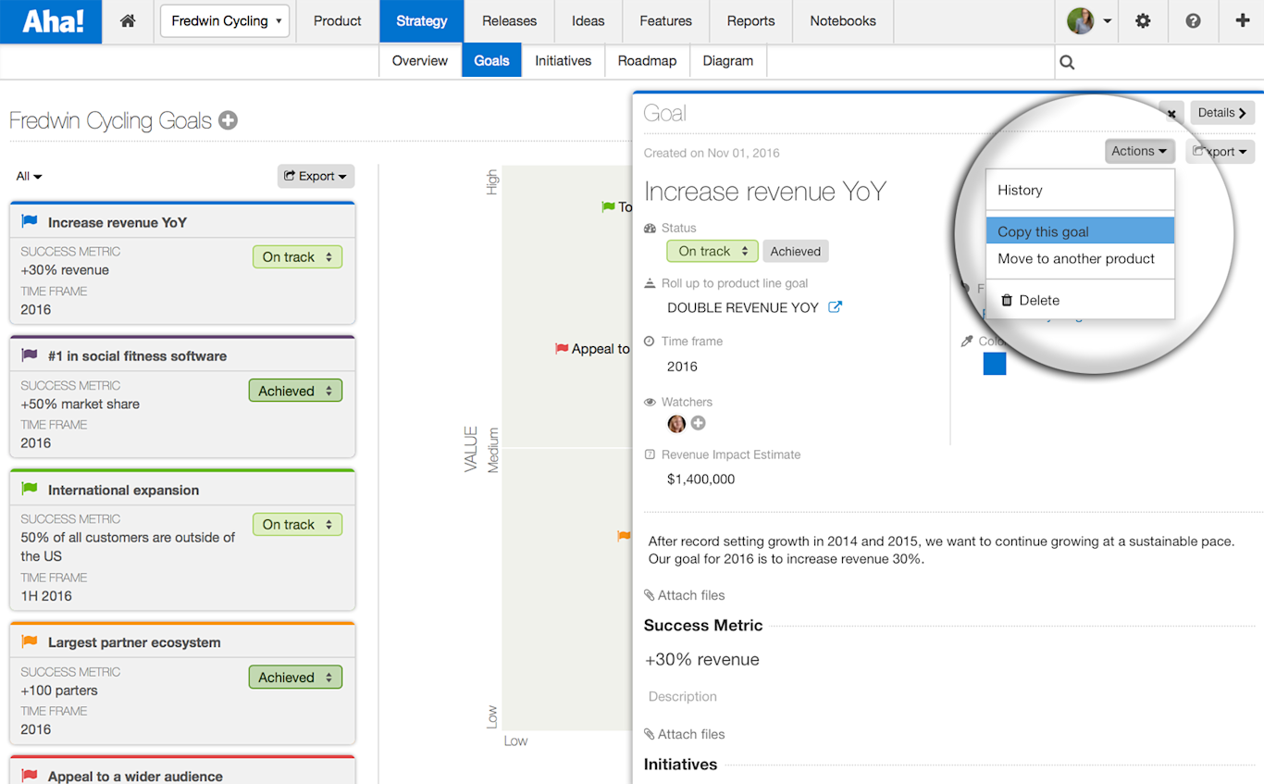Open the DOUBLE REVENUE YOY external link icon
This screenshot has height=784, width=1264.
tap(836, 306)
